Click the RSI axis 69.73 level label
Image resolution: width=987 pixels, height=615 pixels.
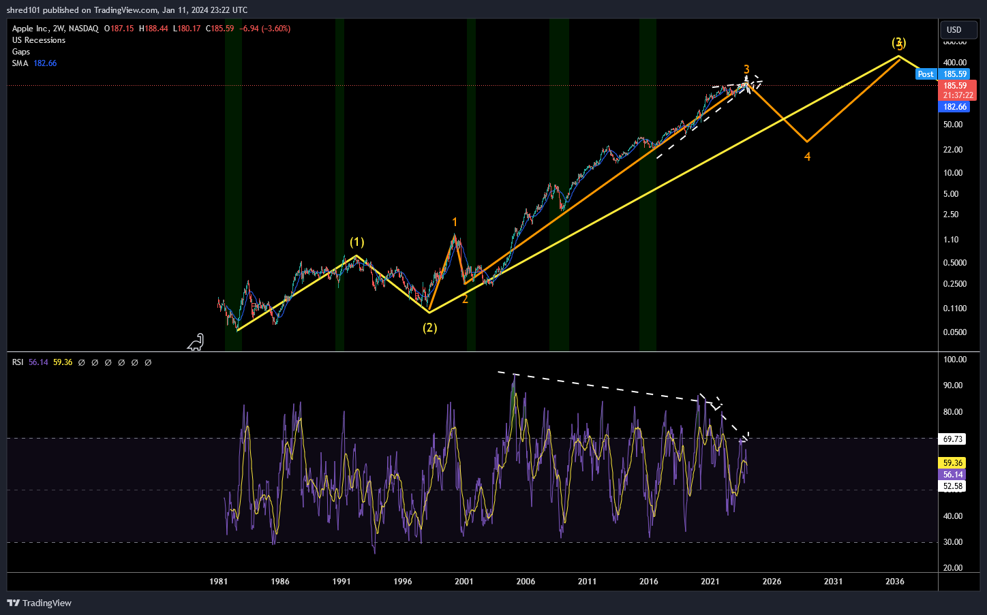click(x=953, y=439)
